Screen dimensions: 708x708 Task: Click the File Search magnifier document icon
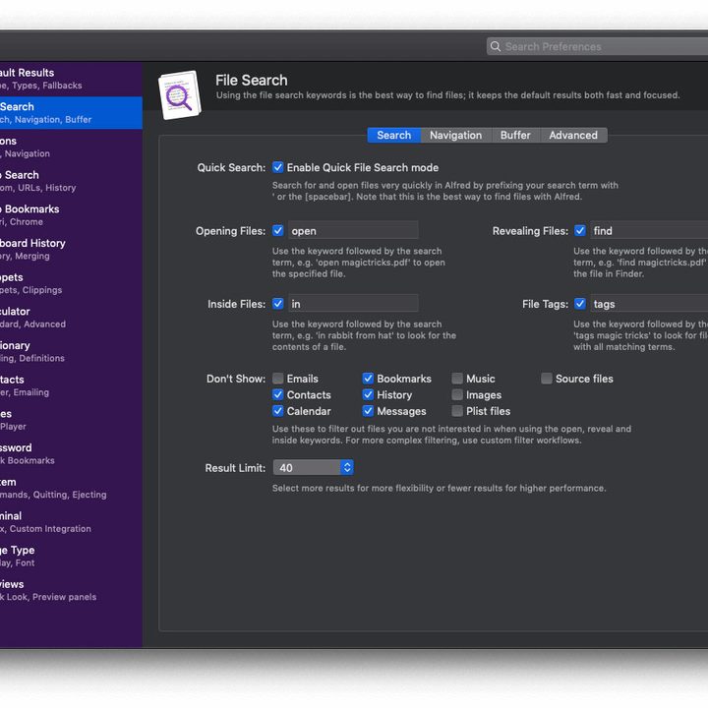point(180,94)
